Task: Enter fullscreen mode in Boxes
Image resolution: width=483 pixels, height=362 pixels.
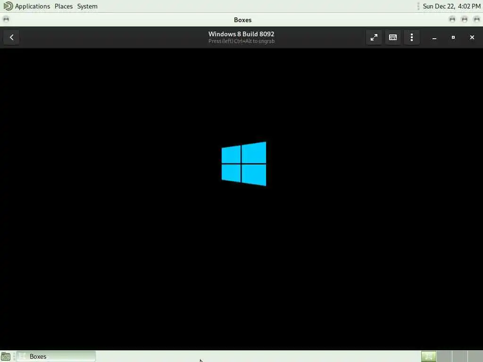Action: tap(374, 37)
